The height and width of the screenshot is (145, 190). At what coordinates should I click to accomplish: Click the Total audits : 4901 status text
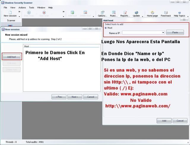35,142
